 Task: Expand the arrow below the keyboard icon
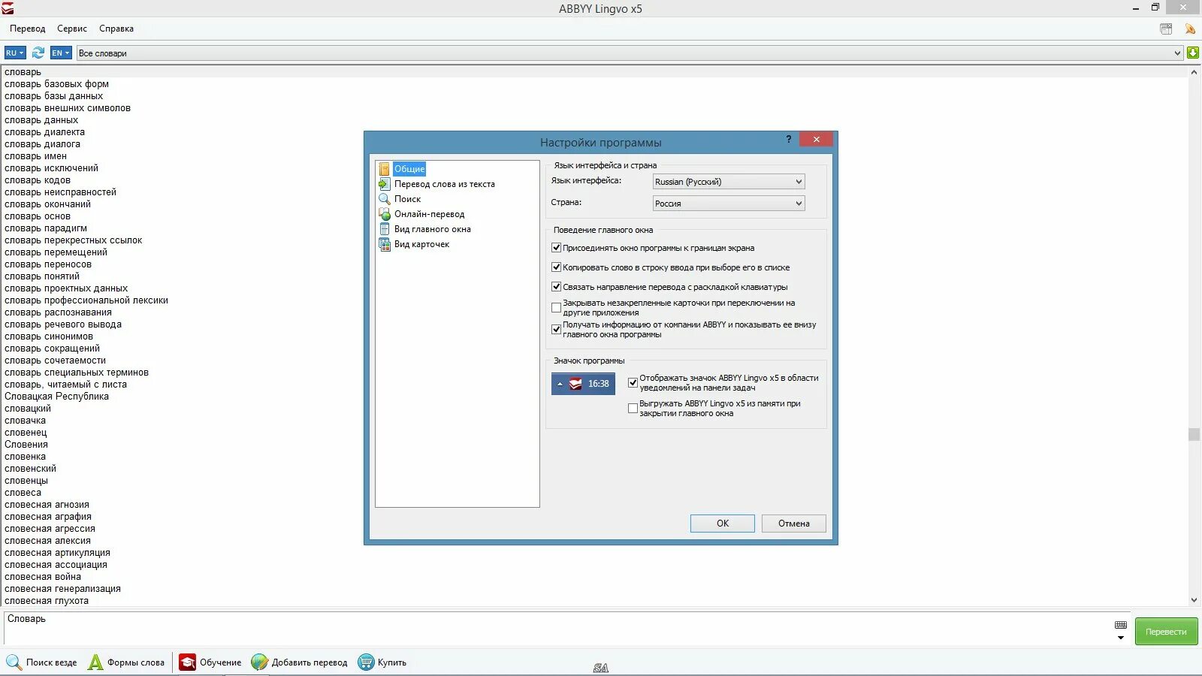point(1121,638)
